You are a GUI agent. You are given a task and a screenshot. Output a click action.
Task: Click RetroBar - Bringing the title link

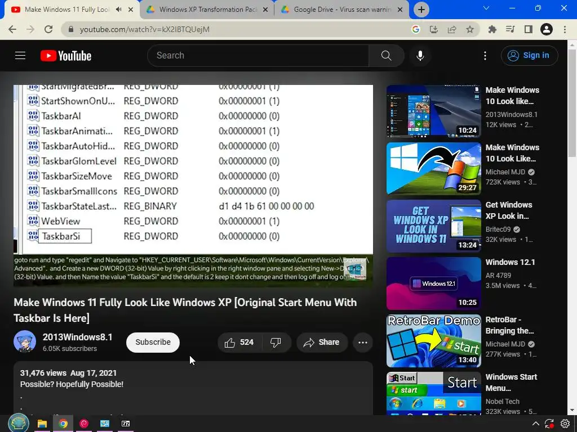tap(510, 325)
